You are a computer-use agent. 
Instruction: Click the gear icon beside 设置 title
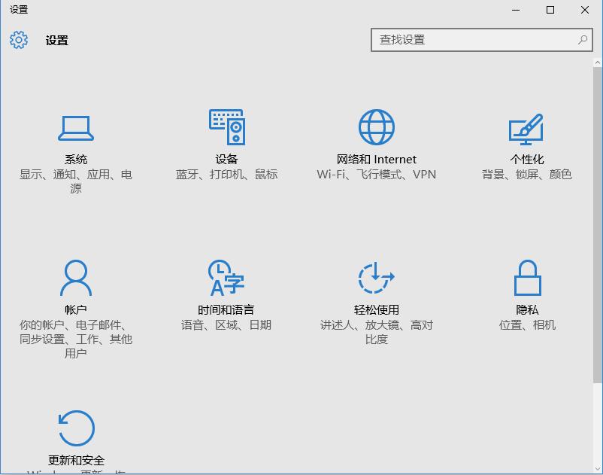(x=17, y=40)
